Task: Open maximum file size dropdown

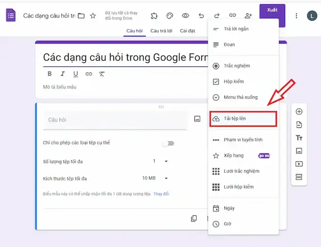Action: tap(155, 178)
